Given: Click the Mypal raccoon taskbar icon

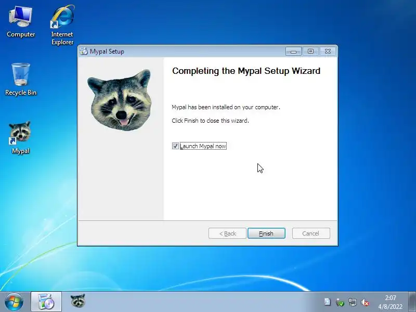Looking at the screenshot, I should [77, 301].
